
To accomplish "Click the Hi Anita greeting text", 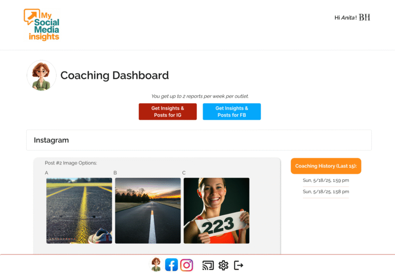I will [346, 17].
